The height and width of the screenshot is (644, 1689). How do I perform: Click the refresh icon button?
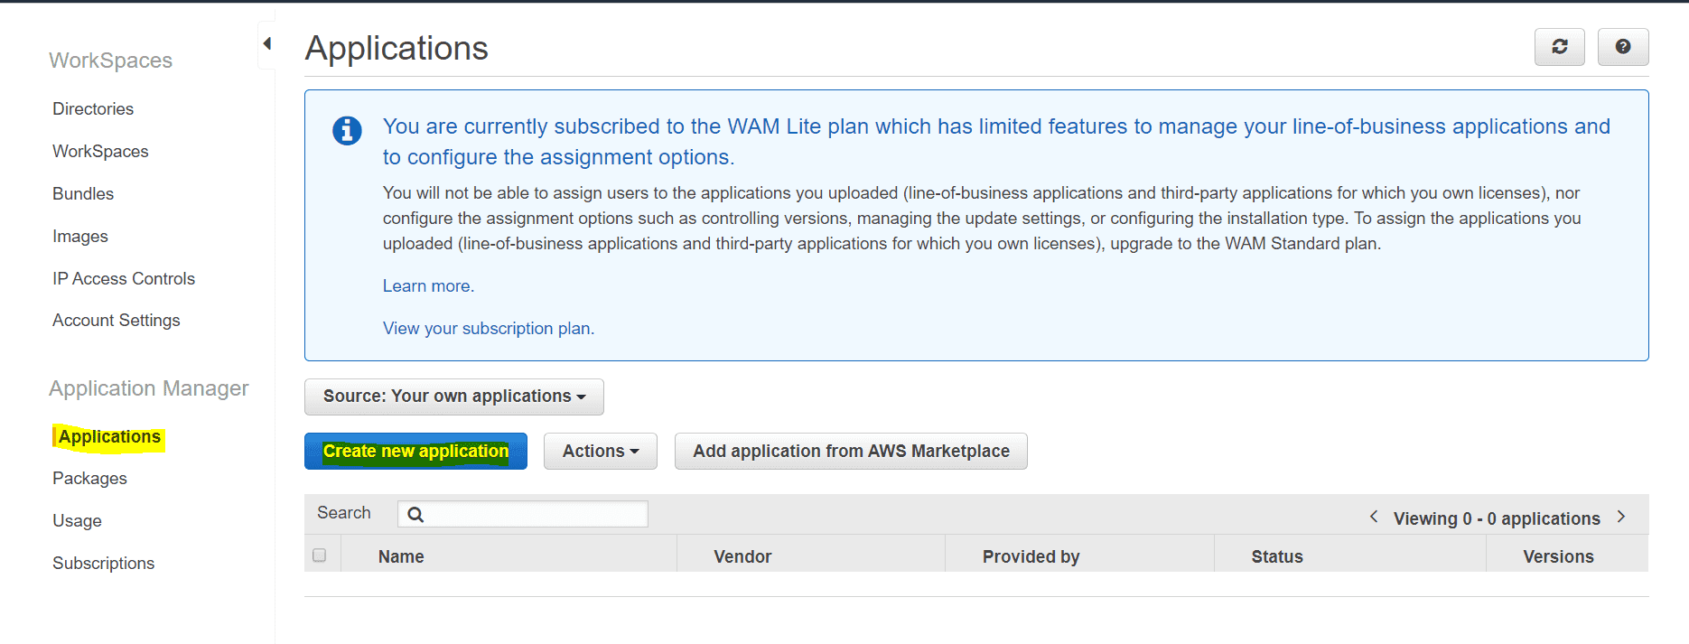coord(1559,47)
